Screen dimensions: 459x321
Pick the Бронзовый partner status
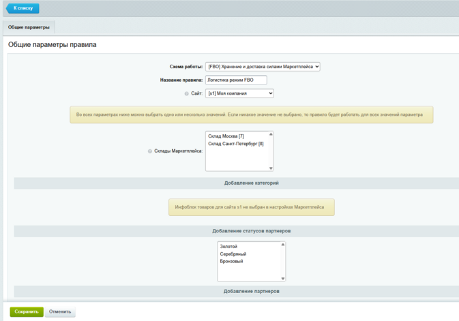(x=232, y=261)
